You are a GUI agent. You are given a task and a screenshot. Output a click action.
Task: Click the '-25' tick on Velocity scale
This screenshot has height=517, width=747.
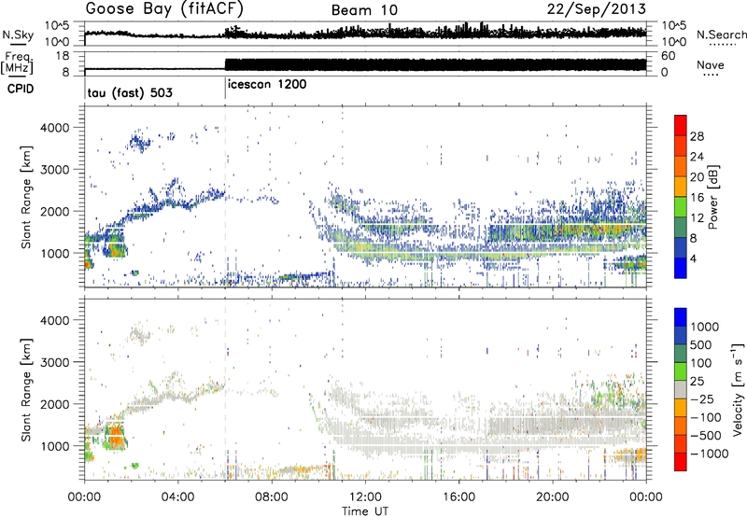[702, 398]
